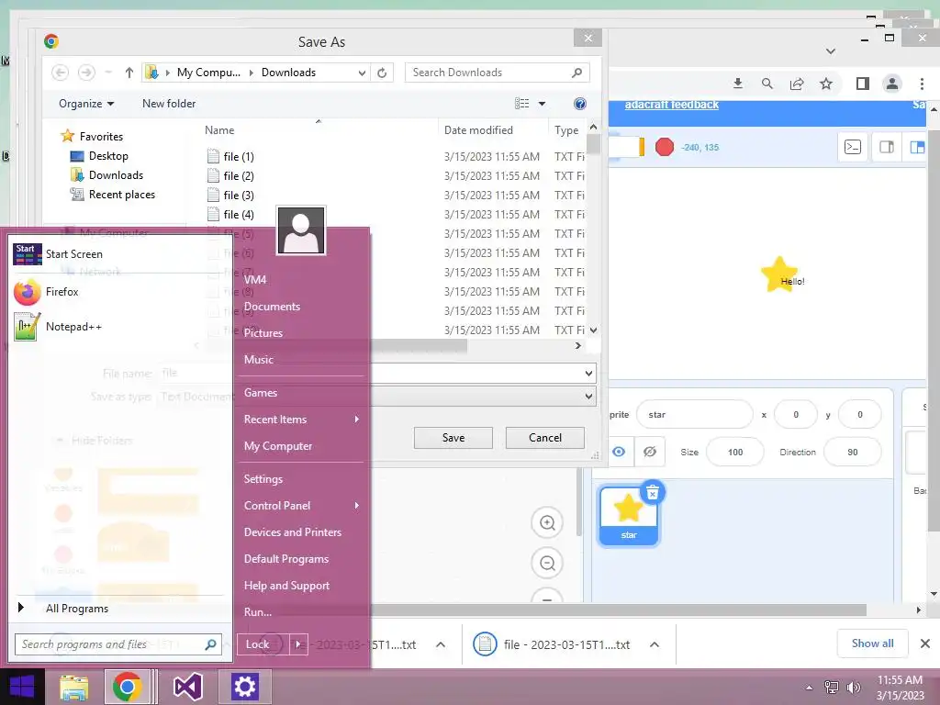Image resolution: width=940 pixels, height=705 pixels.
Task: Open help in the Save As dialog
Action: point(580,104)
